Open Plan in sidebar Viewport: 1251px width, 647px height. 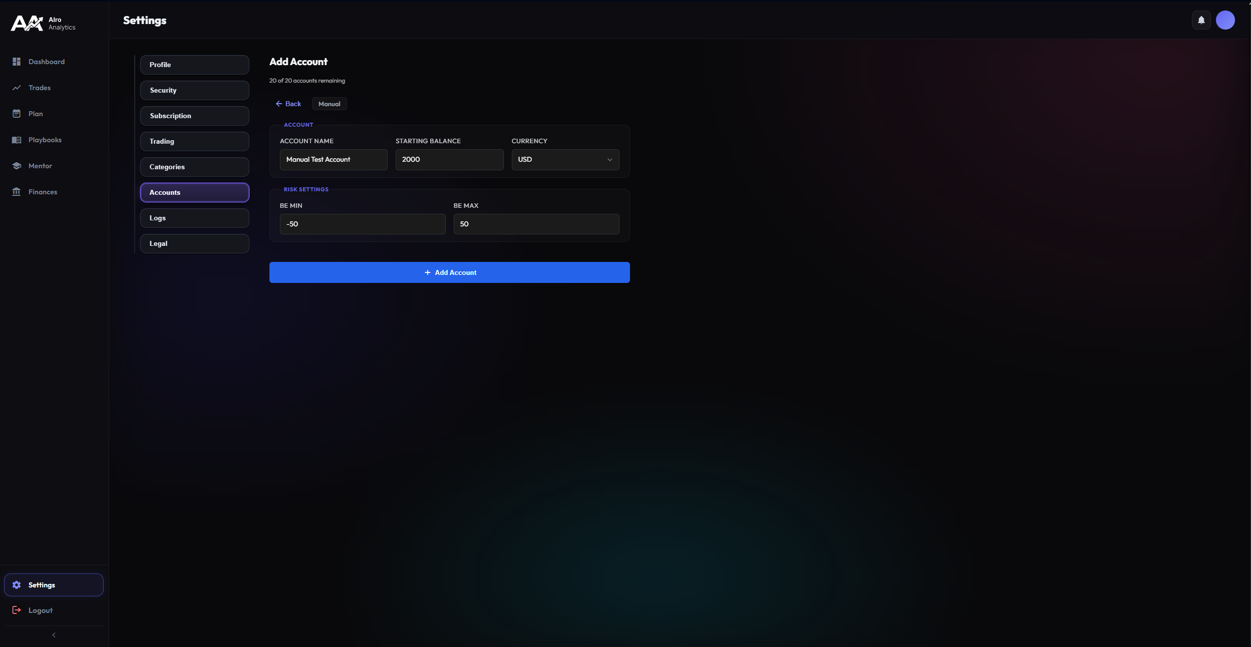coord(54,114)
